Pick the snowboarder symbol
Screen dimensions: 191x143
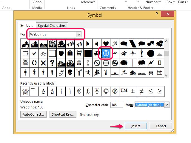point(97,72)
